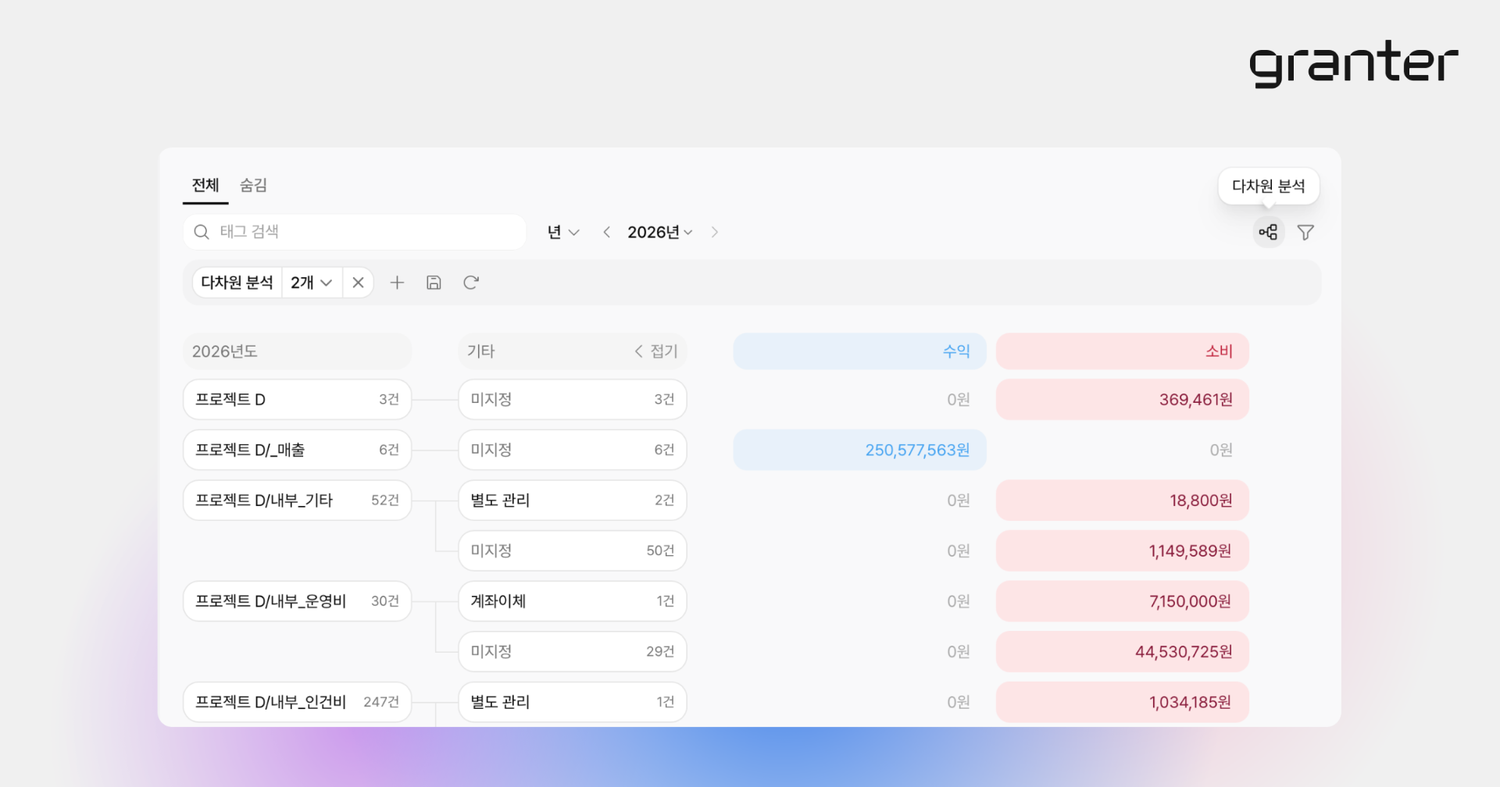
Task: Click the 2026년도 column header
Action: [297, 351]
